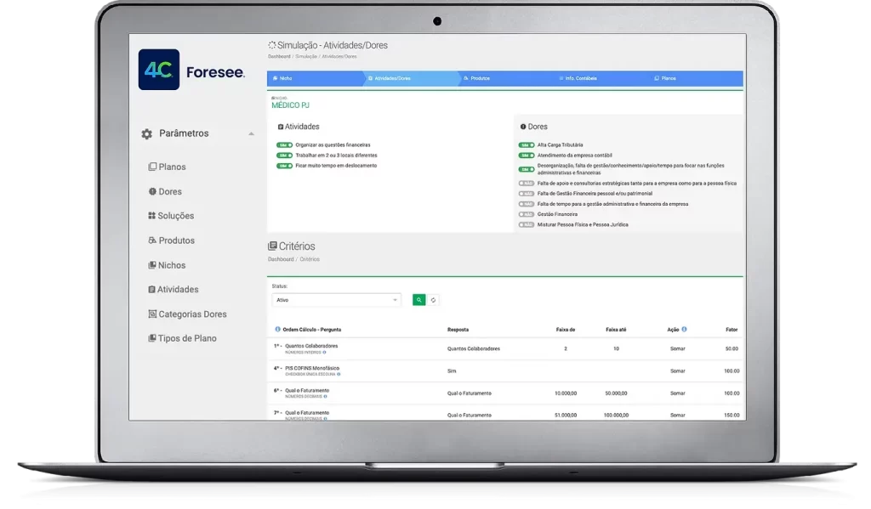The image size is (871, 509).
Task: Collapse the Parâmetros menu arrow
Action: (251, 134)
